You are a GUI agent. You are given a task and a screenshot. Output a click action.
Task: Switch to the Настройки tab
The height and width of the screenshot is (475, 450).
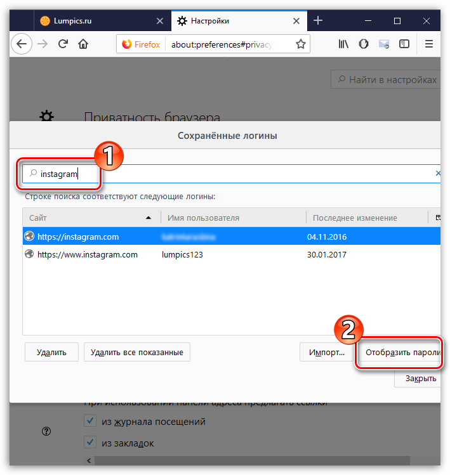click(239, 20)
